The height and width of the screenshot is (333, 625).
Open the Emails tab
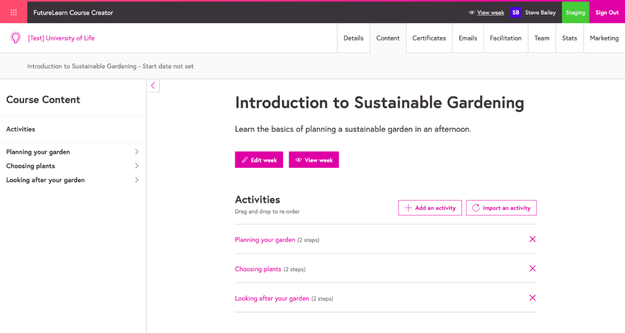(468, 38)
